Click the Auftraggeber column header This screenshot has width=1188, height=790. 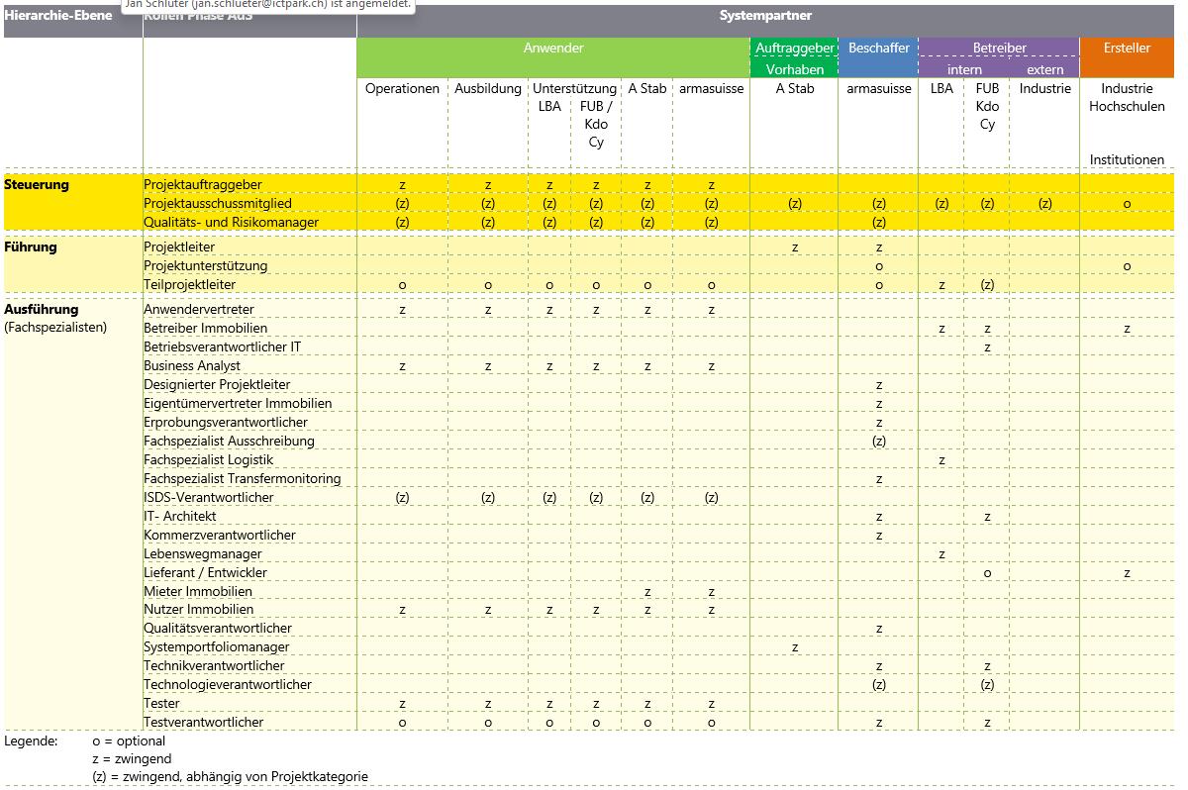pyautogui.click(x=794, y=49)
